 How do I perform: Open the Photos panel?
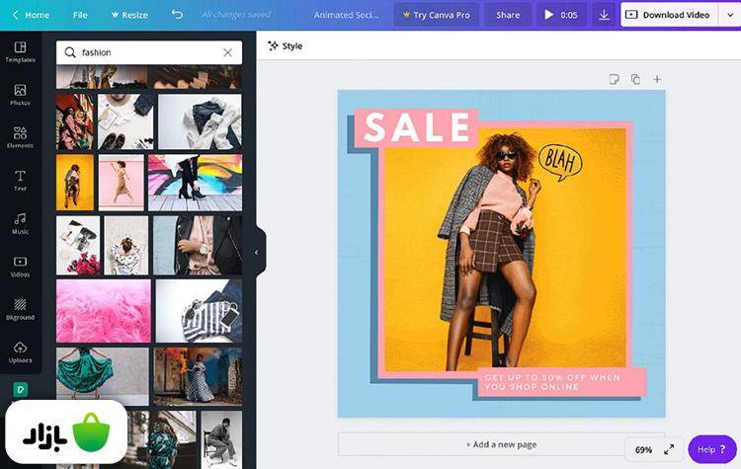pyautogui.click(x=20, y=95)
